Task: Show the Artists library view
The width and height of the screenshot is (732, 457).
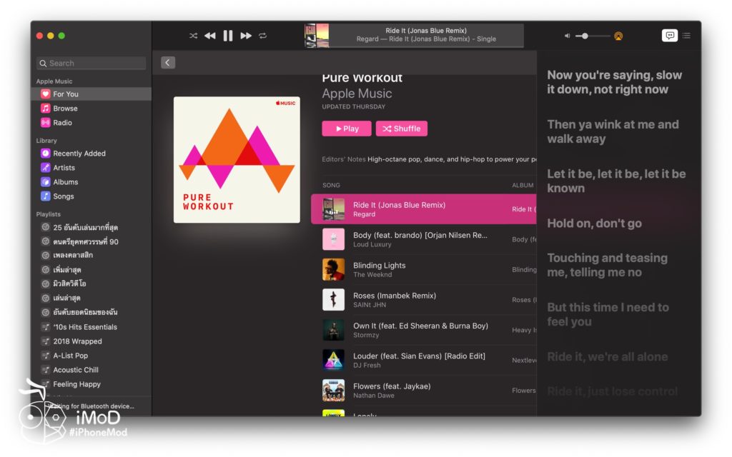Action: pos(64,168)
